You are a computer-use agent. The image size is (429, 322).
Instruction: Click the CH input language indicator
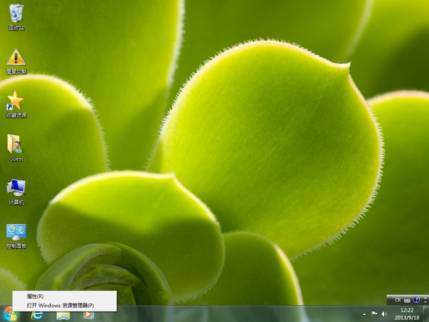click(x=398, y=300)
